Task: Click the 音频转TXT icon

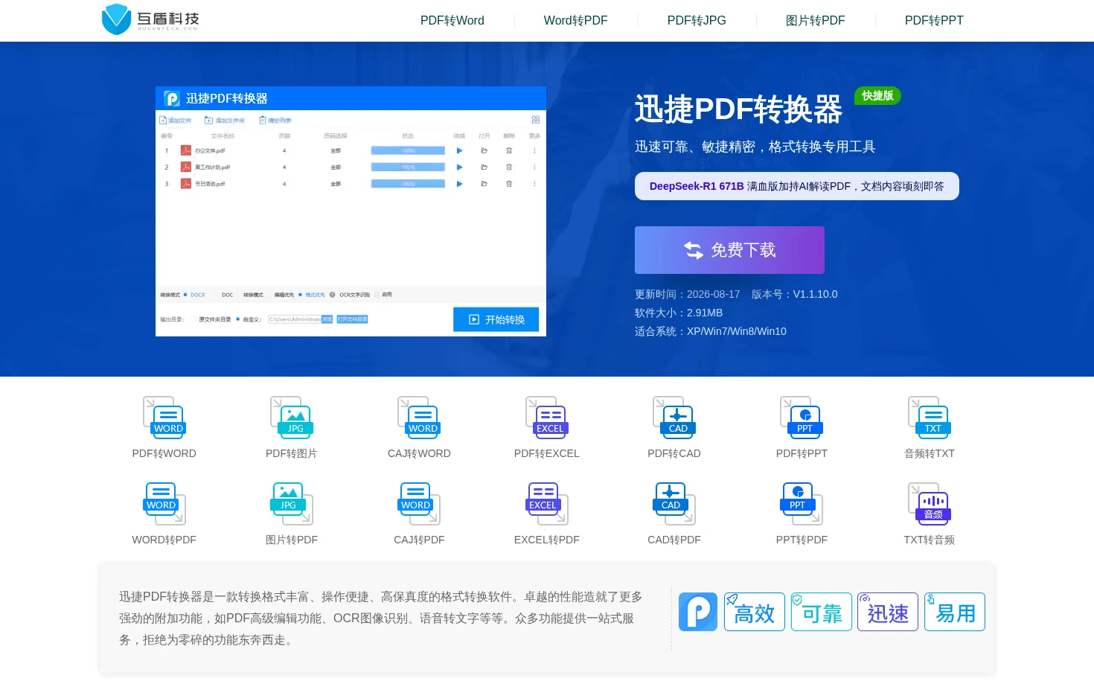Action: tap(930, 418)
